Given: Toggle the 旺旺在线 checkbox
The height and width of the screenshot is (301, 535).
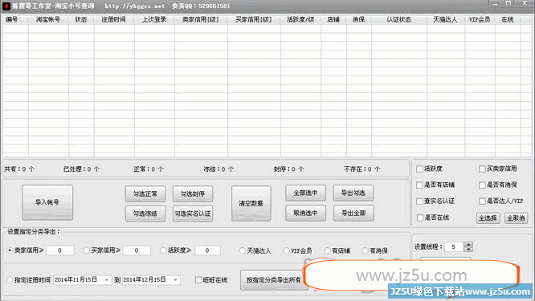Looking at the screenshot, I should pyautogui.click(x=198, y=280).
